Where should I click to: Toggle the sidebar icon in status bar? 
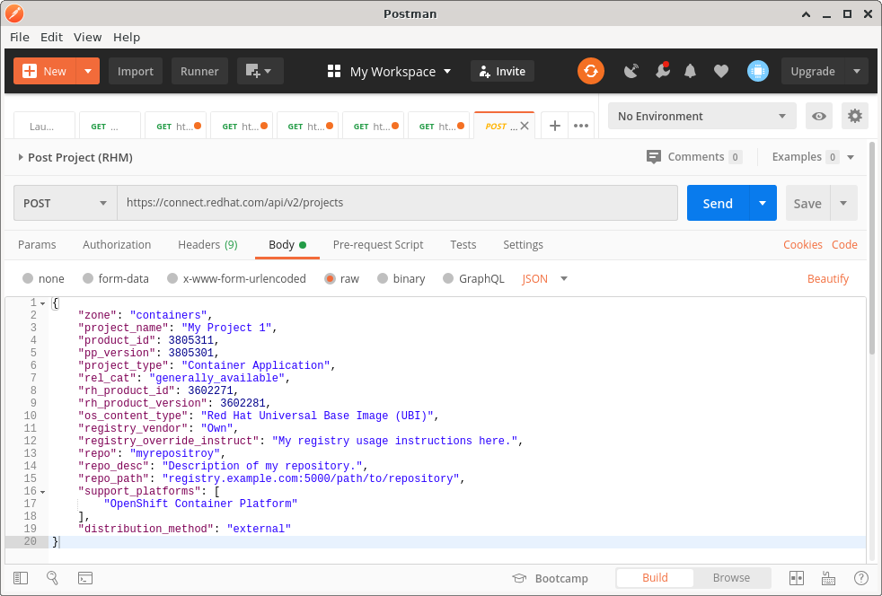(x=21, y=578)
